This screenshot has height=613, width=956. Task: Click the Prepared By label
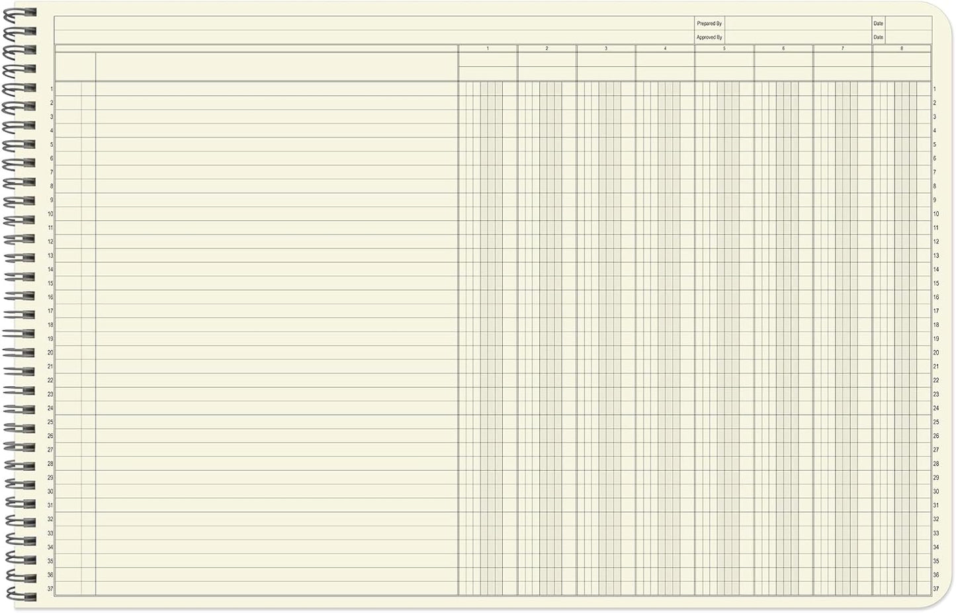click(709, 22)
